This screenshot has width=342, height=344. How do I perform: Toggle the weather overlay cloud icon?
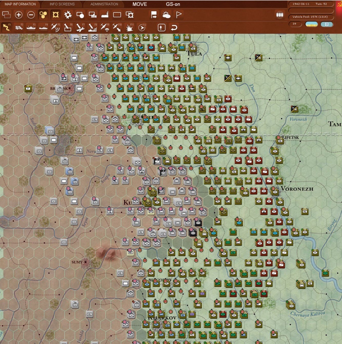tap(166, 15)
